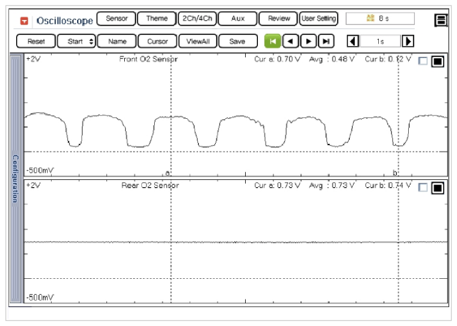Click the 1s time base value

point(380,41)
